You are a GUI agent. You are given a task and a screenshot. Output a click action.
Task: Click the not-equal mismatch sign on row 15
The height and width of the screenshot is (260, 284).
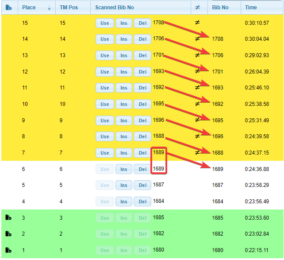pyautogui.click(x=197, y=23)
